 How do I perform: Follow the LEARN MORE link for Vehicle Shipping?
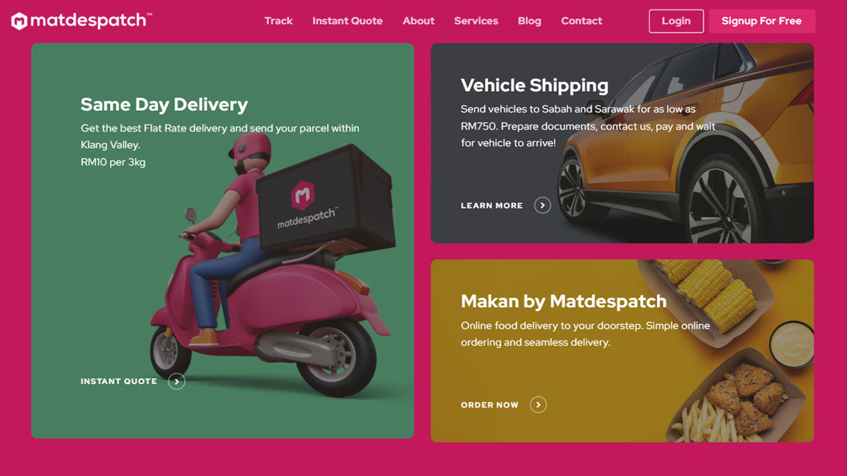[x=492, y=206]
